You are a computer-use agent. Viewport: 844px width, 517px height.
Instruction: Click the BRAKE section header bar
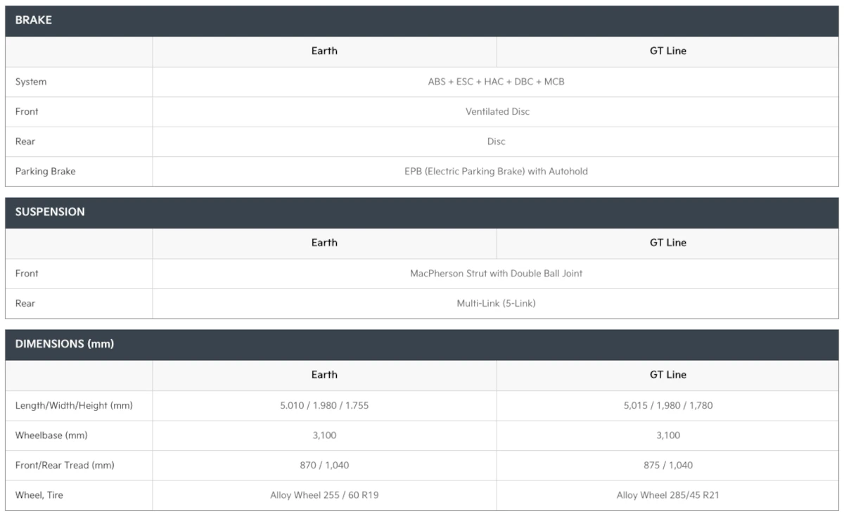(x=422, y=21)
